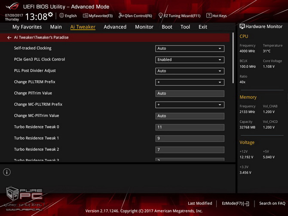Switch to My Favorites tab
The height and width of the screenshot is (216, 288).
[x=27, y=27]
